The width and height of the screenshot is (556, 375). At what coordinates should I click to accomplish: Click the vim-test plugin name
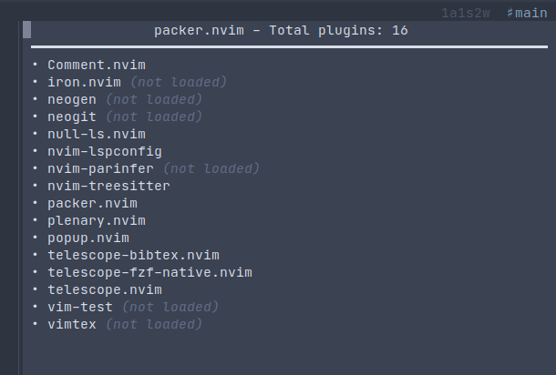click(x=80, y=307)
